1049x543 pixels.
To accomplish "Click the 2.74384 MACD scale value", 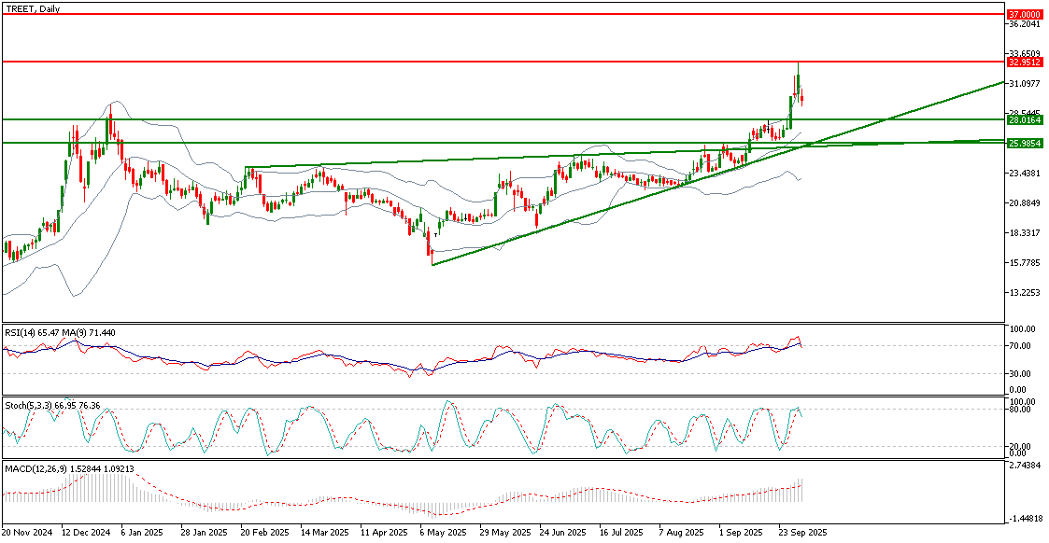I will pos(1025,464).
